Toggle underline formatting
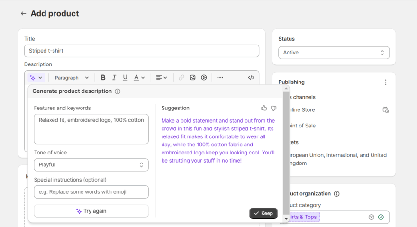This screenshot has height=227, width=417. pos(125,77)
